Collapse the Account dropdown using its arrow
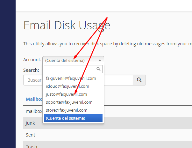Viewport: 192px width, 148px height. 100,60
